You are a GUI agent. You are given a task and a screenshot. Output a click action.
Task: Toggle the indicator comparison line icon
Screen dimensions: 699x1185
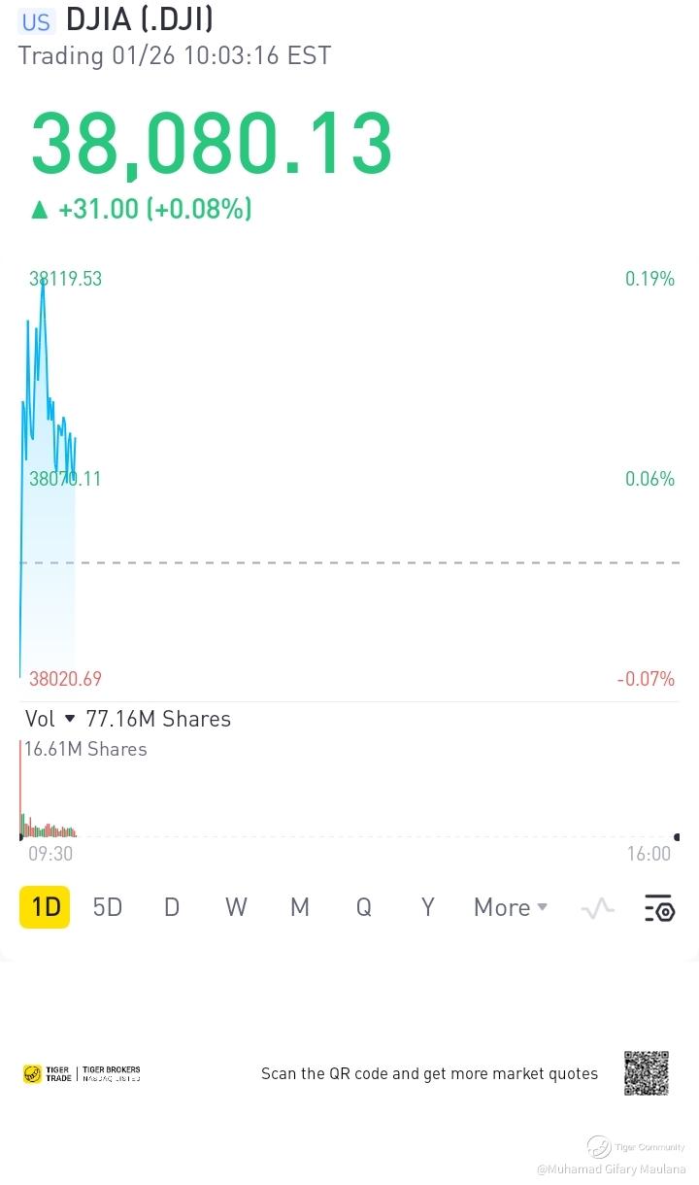[x=597, y=908]
